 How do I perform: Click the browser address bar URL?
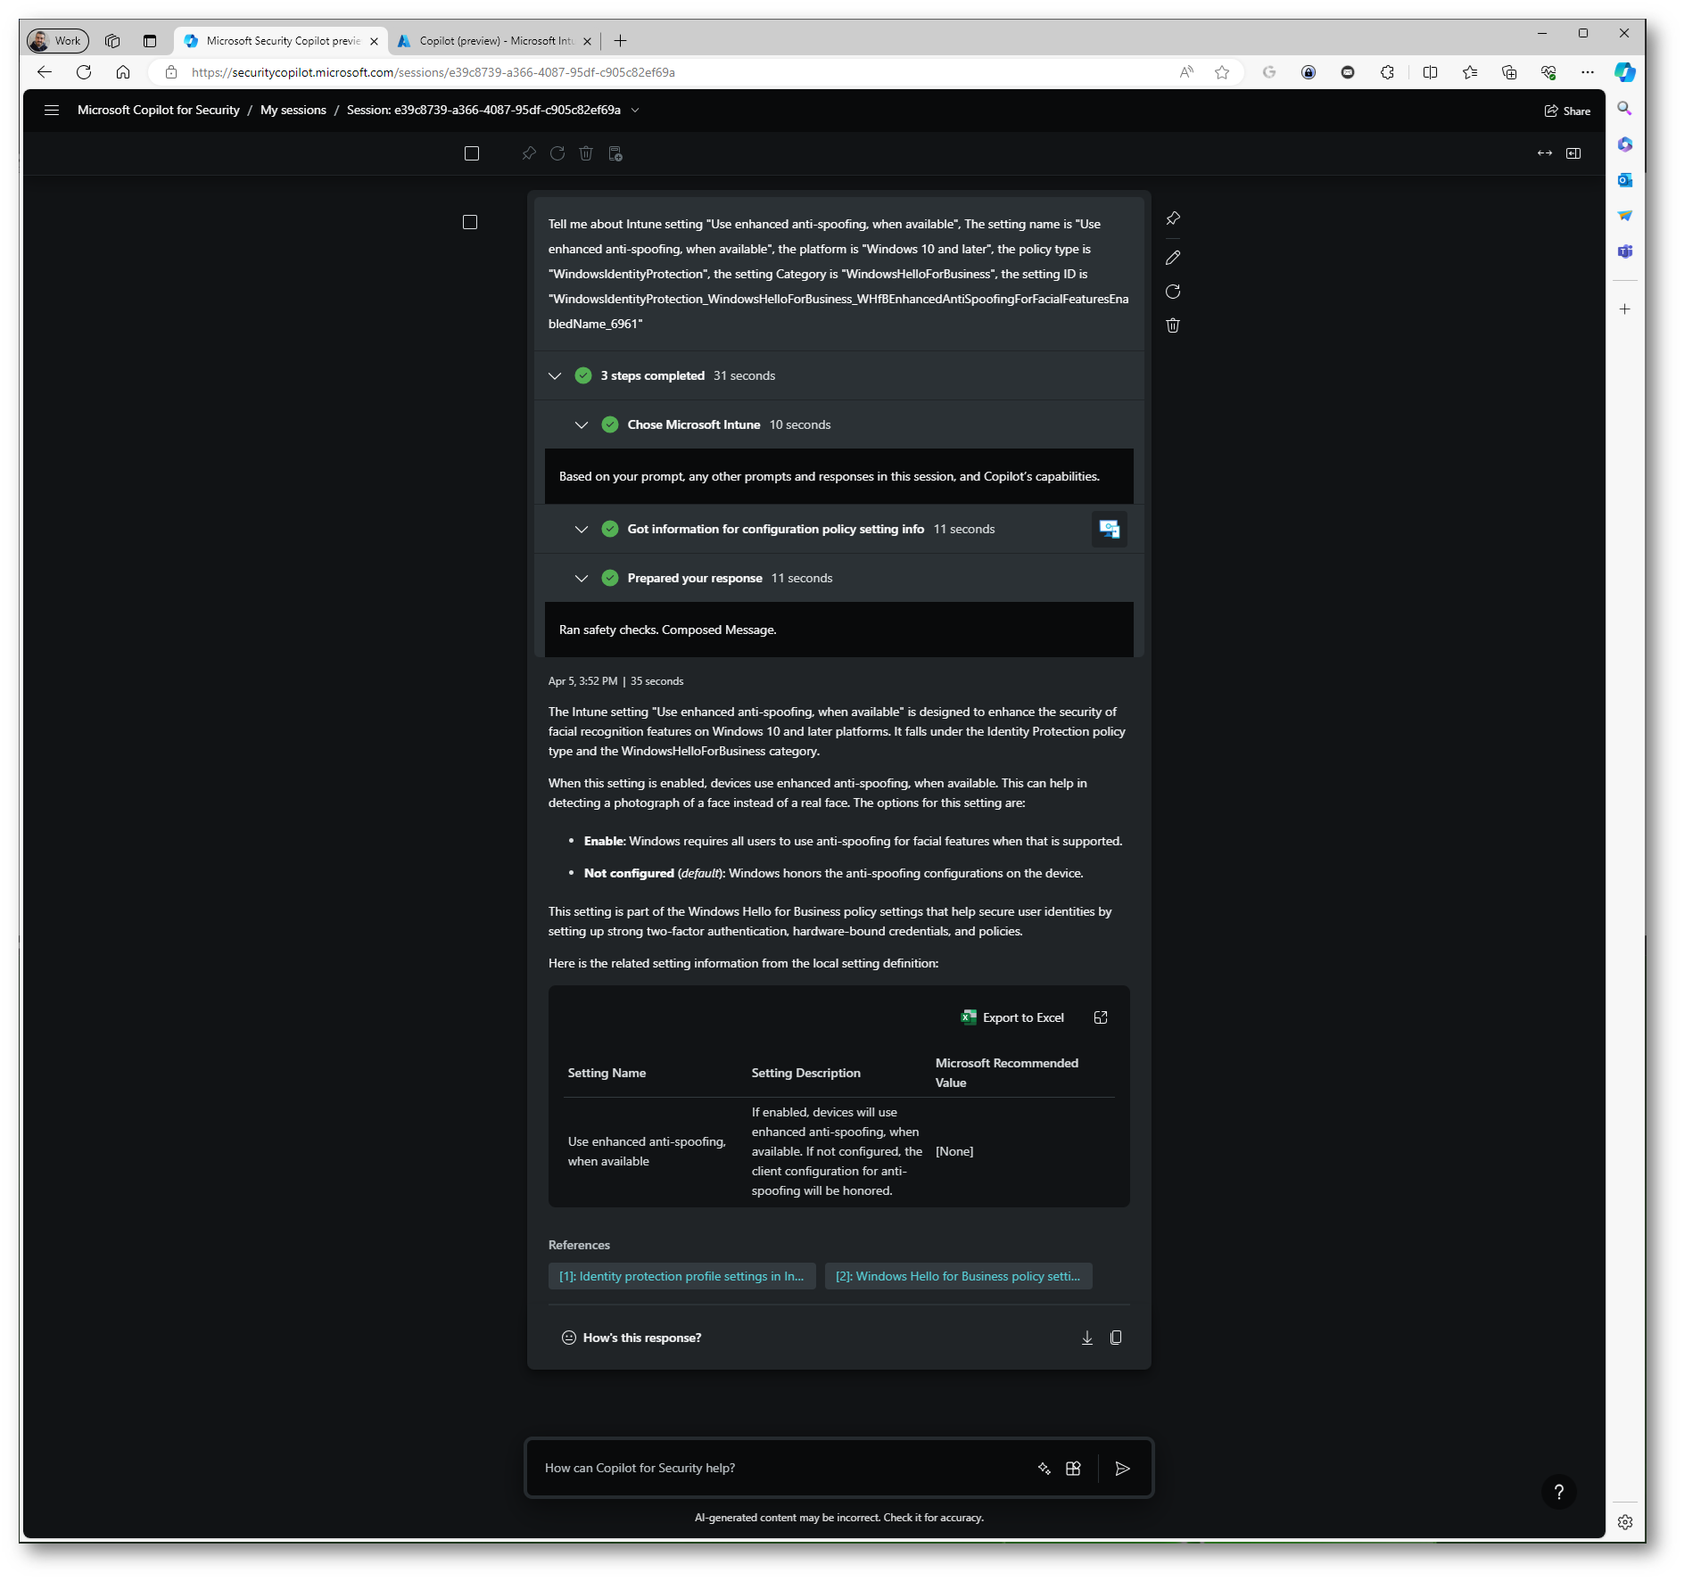pyautogui.click(x=433, y=72)
